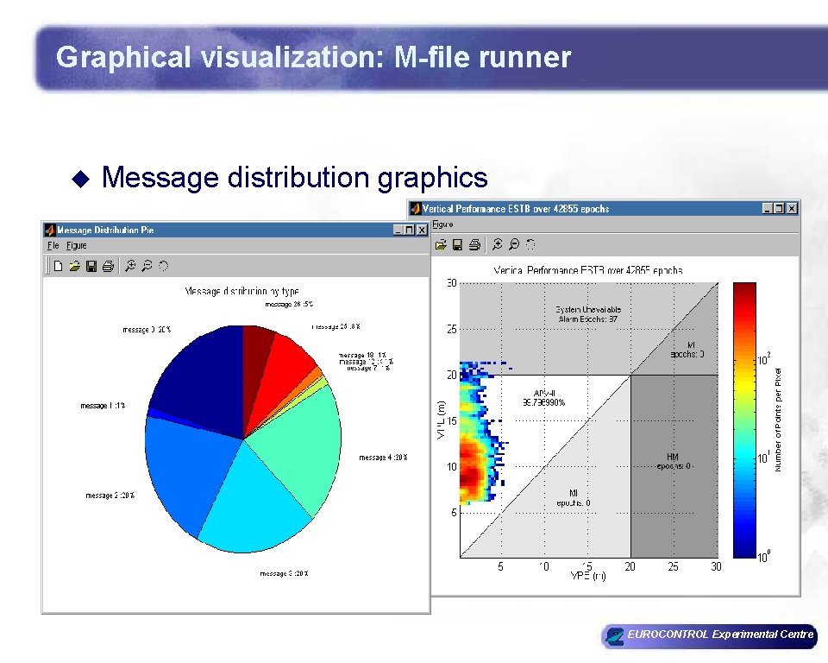828x663 pixels.
Task: Click 'System Unavailable Alarm Epochs: 37' annotation
Action: point(587,314)
